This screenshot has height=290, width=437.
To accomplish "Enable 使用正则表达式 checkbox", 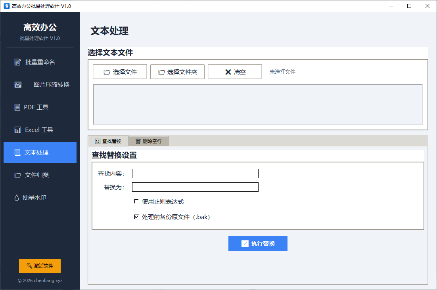I will (x=136, y=201).
